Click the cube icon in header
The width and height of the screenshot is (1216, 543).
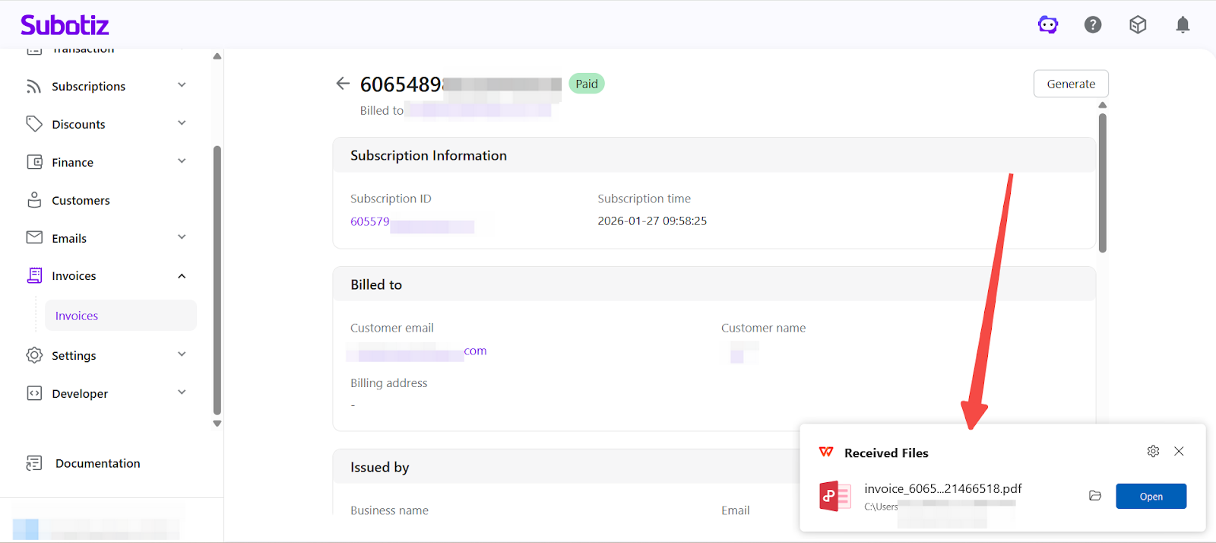(1138, 25)
